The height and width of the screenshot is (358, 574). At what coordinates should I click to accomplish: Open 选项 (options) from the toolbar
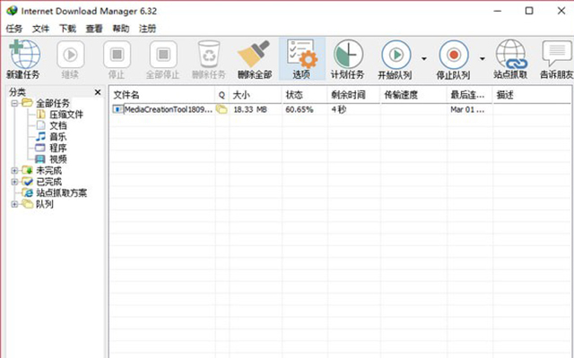click(302, 59)
